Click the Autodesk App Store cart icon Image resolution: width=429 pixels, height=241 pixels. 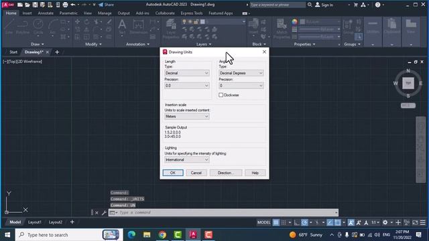tap(356, 5)
